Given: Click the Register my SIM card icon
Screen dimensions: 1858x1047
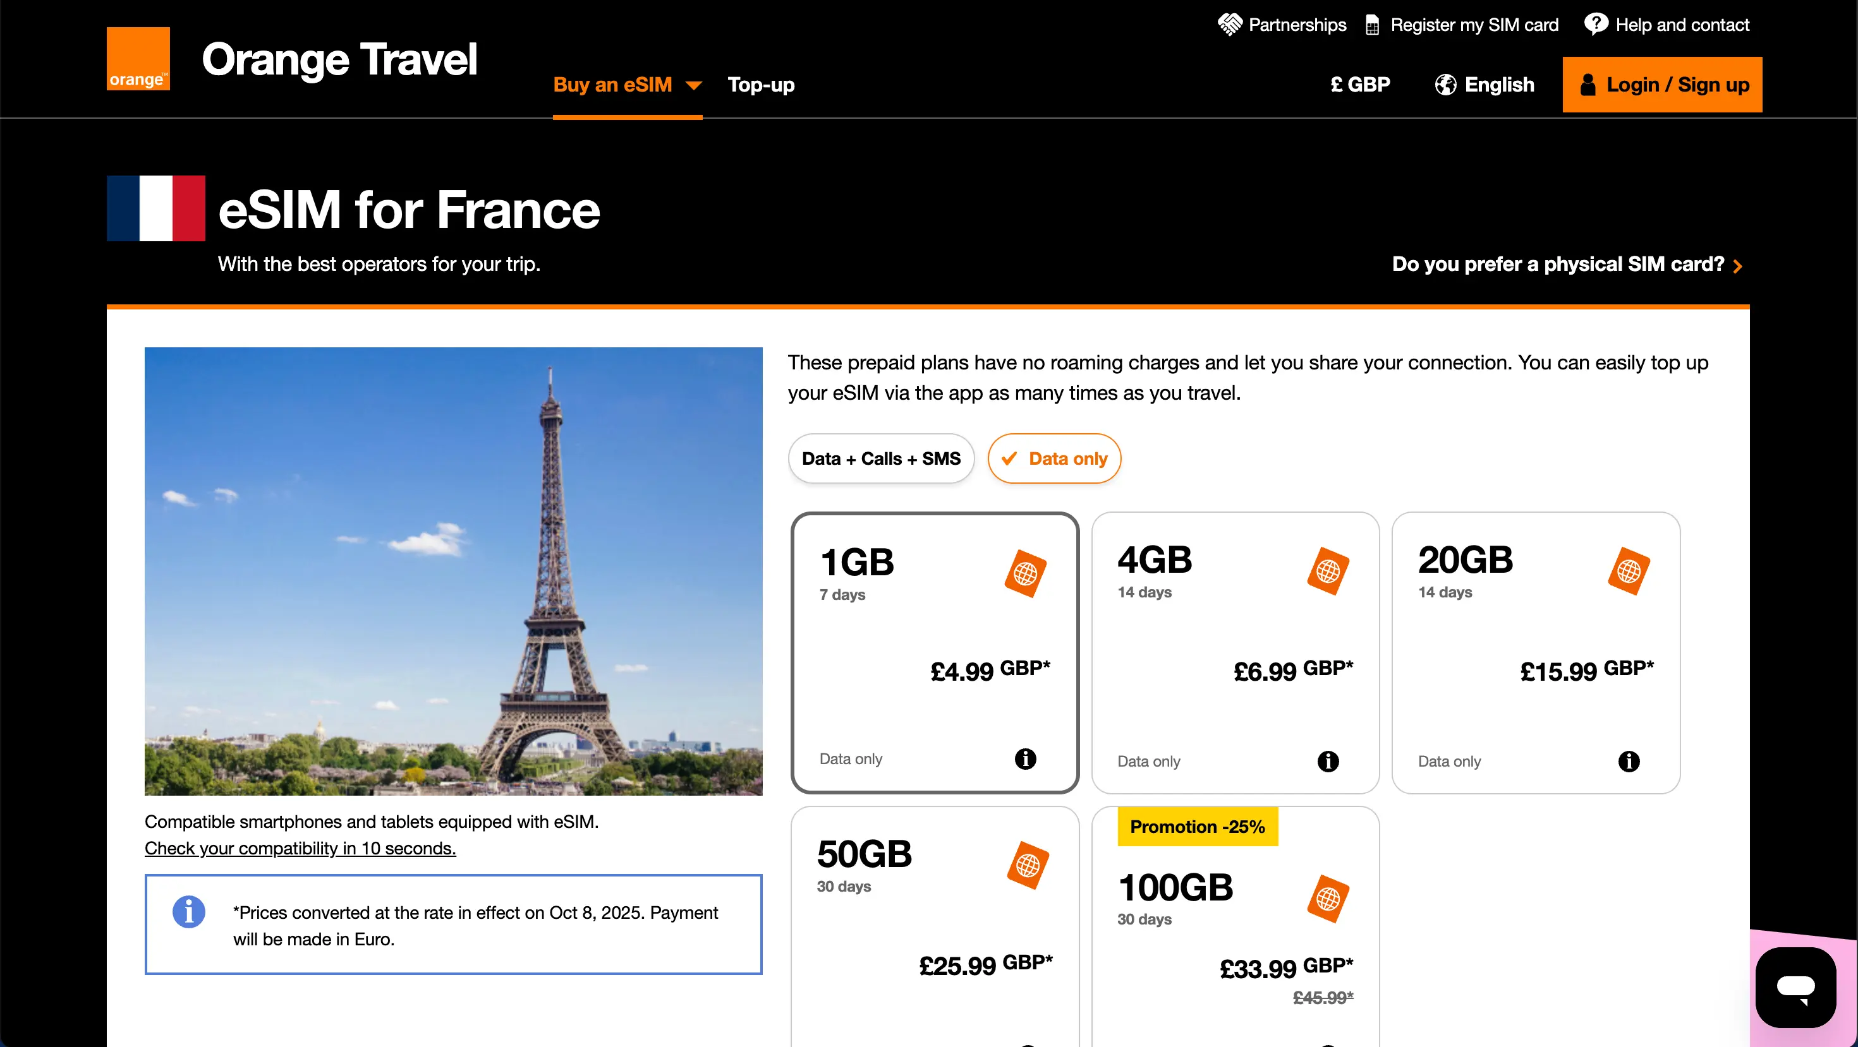Looking at the screenshot, I should point(1375,24).
